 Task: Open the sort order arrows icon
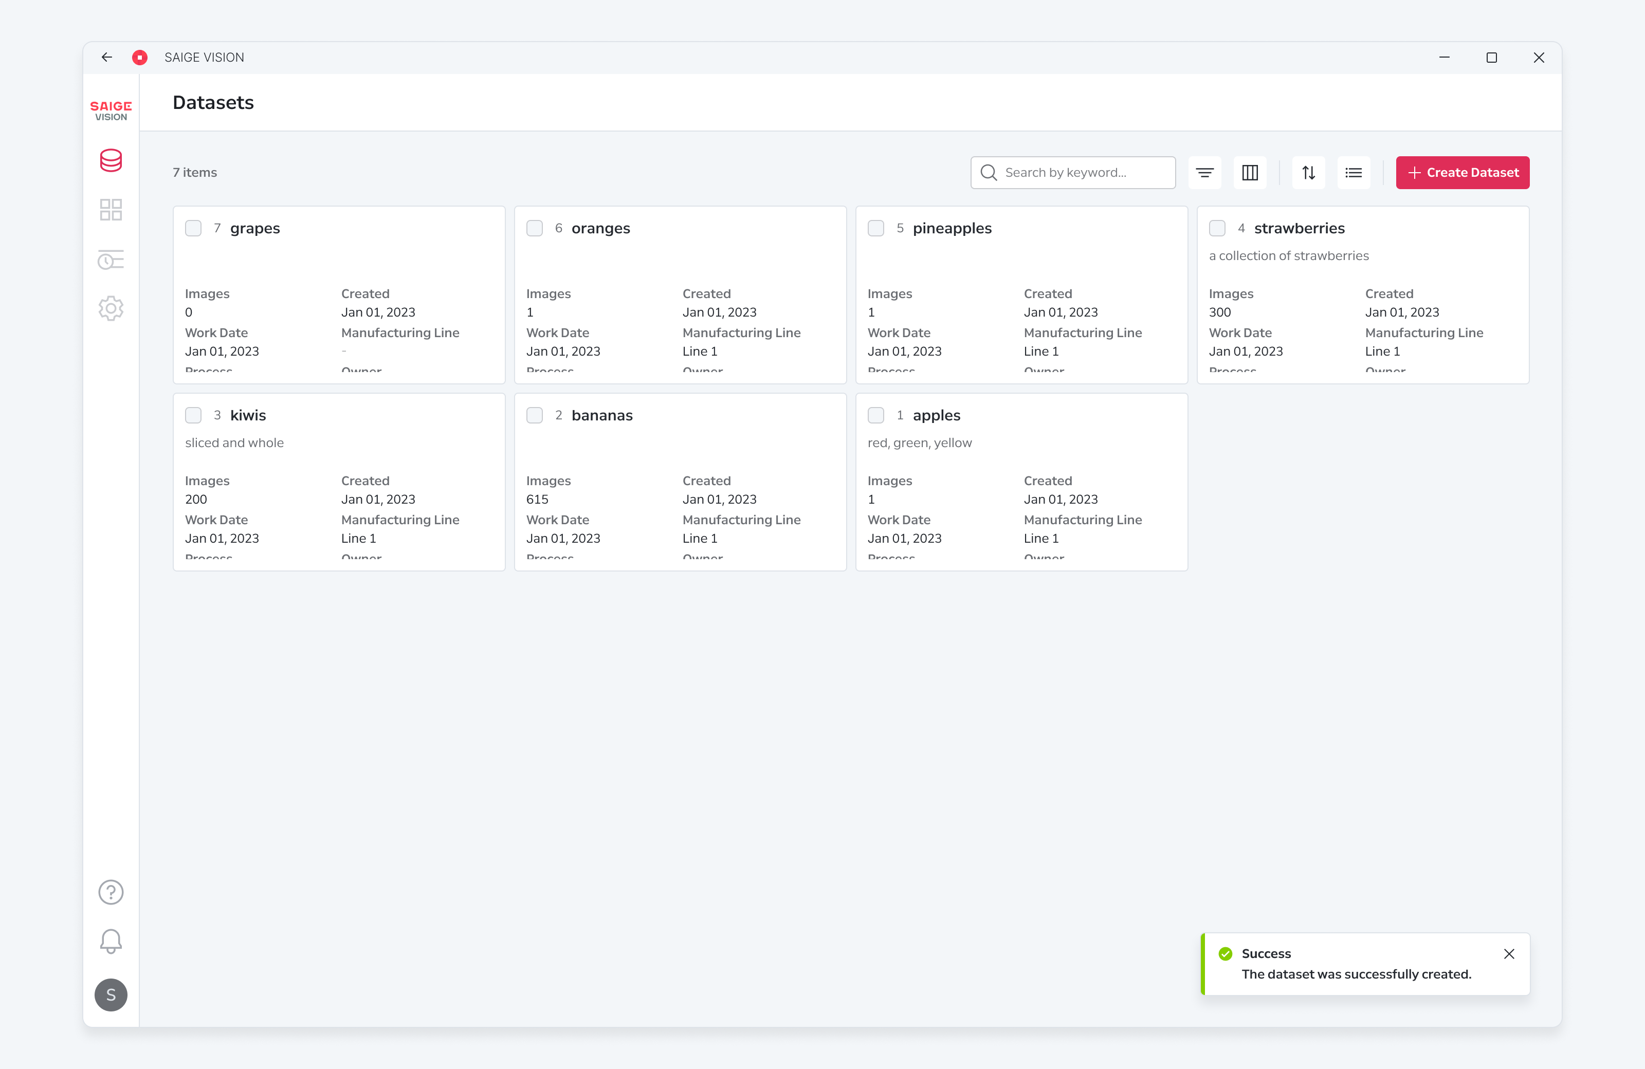pos(1308,173)
